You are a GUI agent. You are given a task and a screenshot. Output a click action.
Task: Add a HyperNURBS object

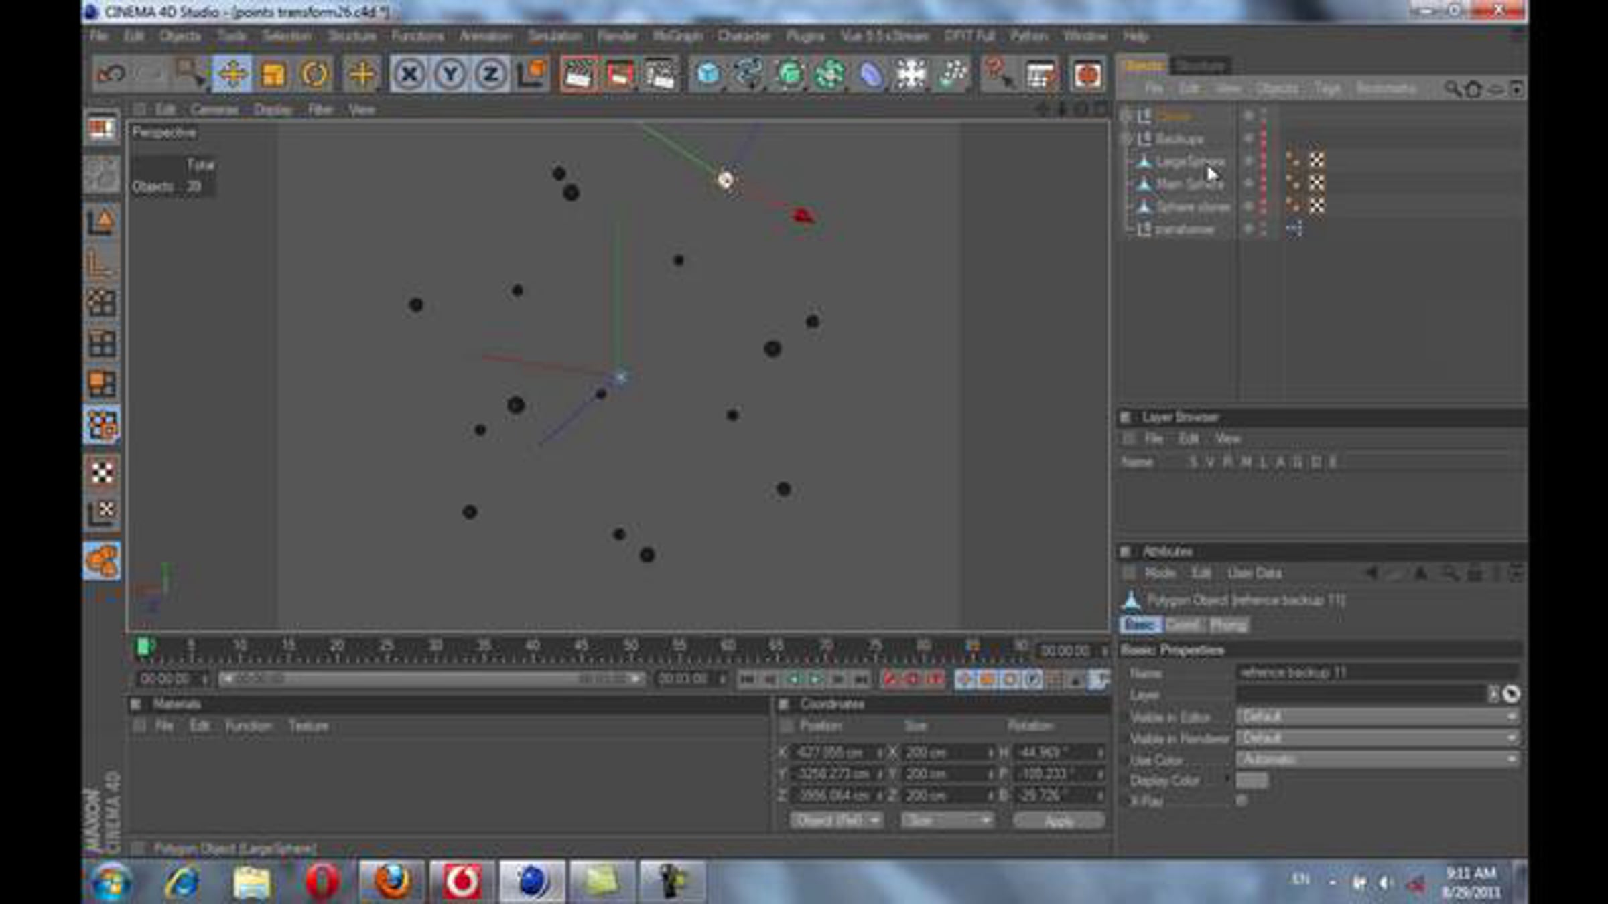coord(789,74)
